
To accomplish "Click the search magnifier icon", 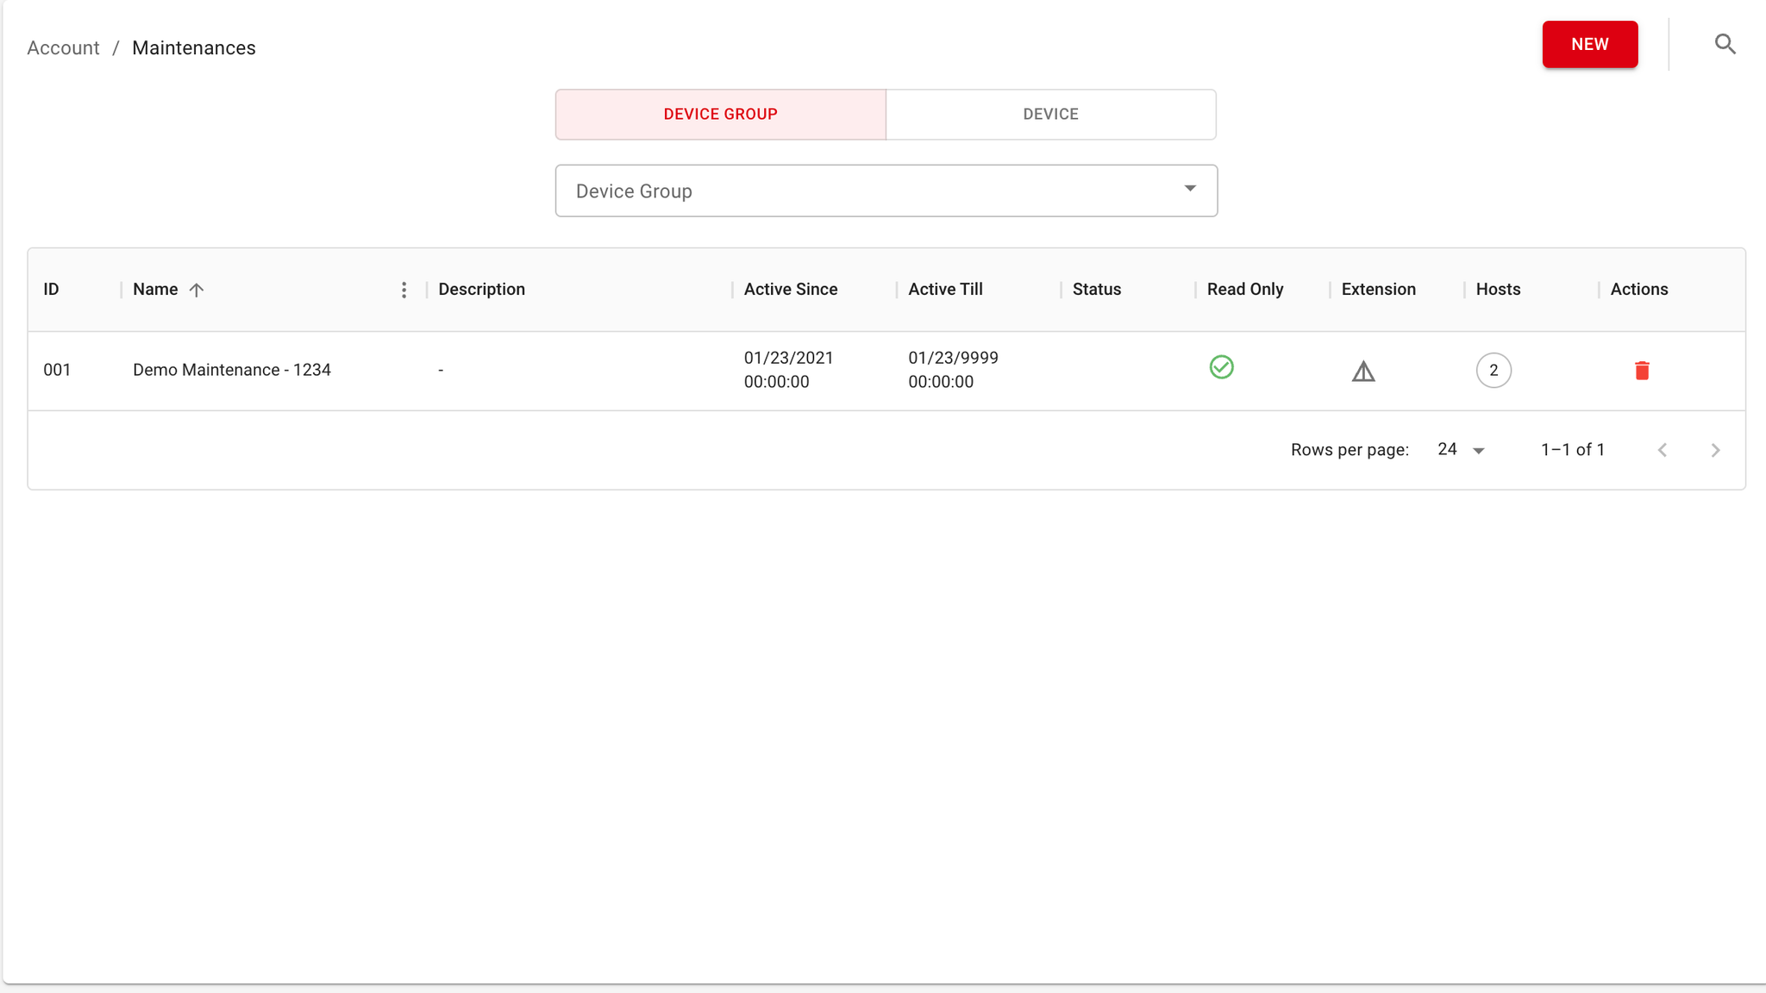I will click(1725, 44).
